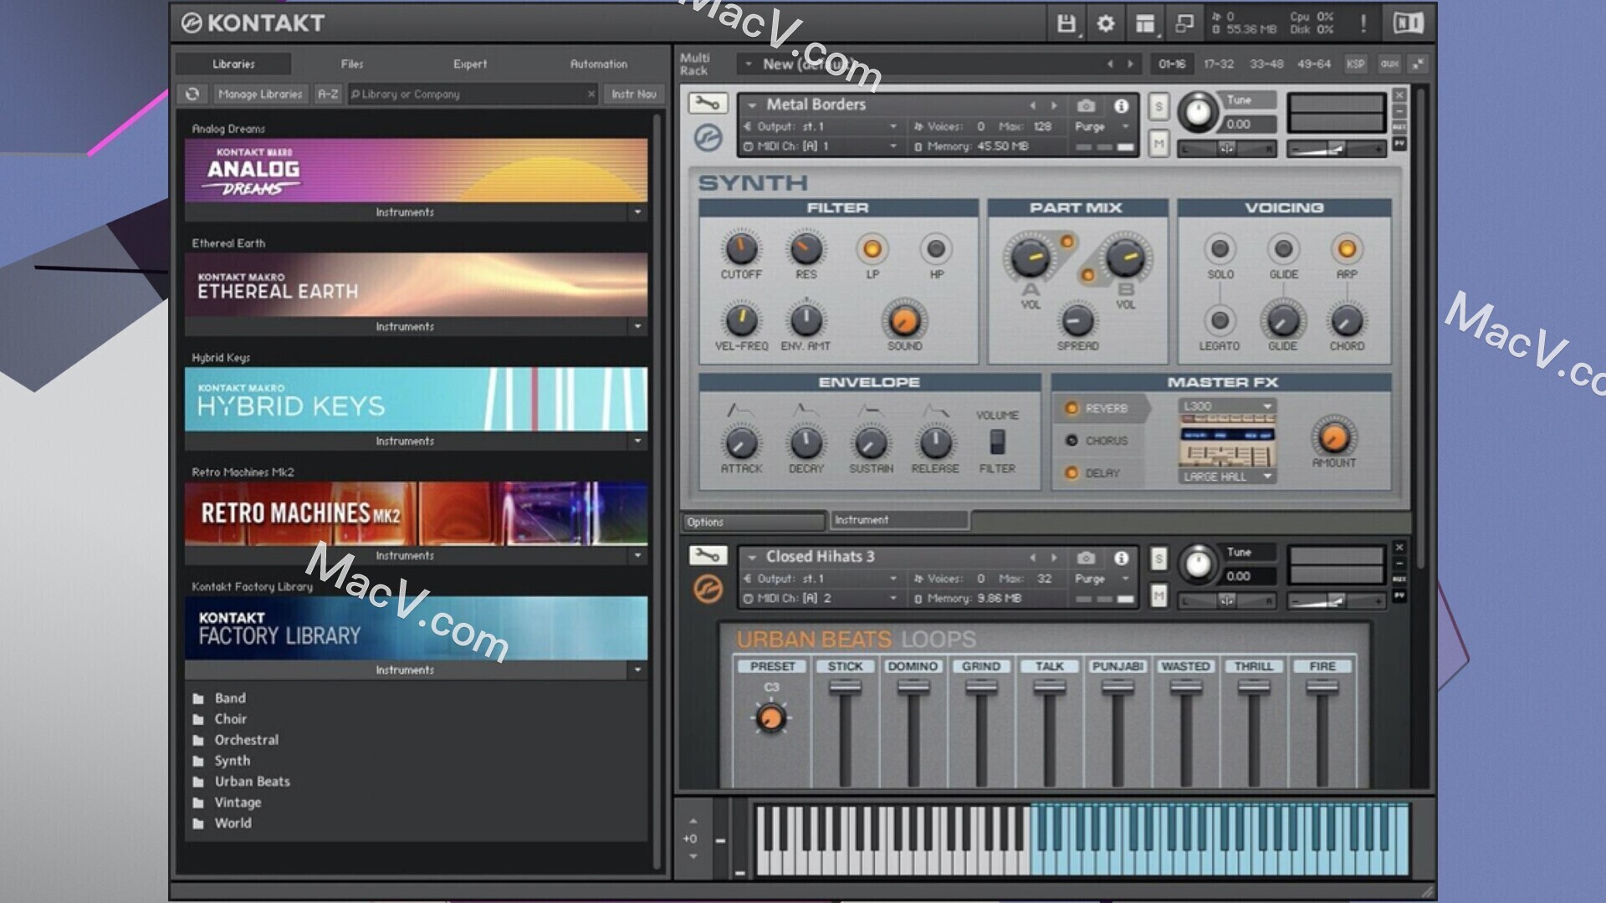1606x903 pixels.
Task: Click the wrench icon beside Metal Borders
Action: tap(708, 104)
